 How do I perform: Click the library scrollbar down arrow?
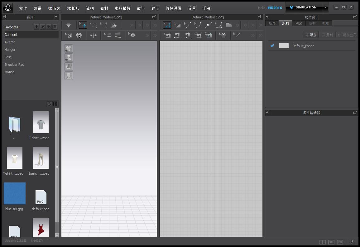coord(57,235)
